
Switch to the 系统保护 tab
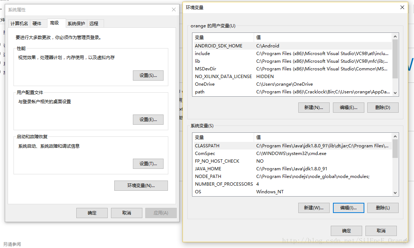[x=76, y=24]
